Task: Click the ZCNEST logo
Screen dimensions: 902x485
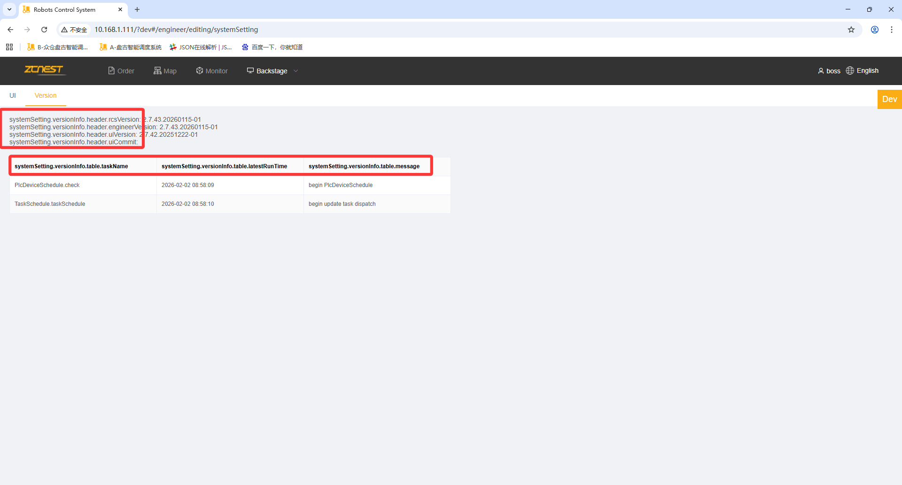Action: point(44,70)
